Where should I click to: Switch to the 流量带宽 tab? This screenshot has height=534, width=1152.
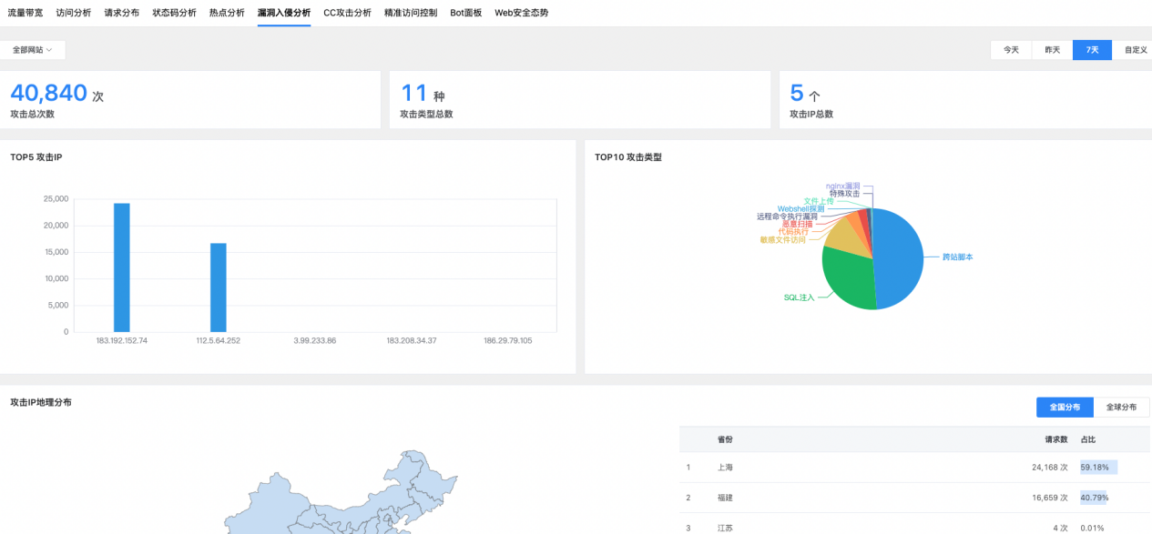(25, 13)
